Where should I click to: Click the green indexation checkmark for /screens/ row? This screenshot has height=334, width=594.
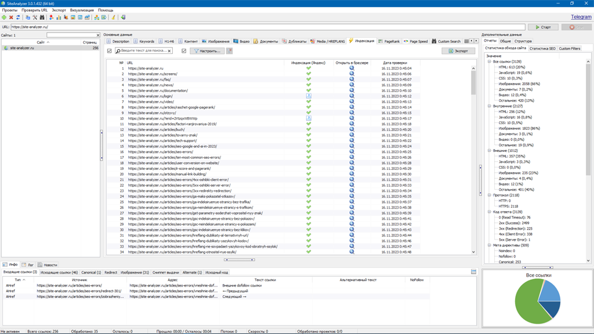click(x=309, y=74)
